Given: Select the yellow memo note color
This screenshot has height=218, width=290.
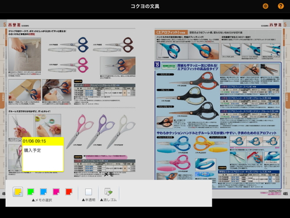Looking at the screenshot, I should (18, 192).
